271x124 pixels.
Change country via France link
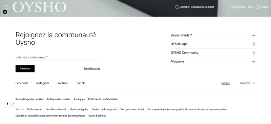pyautogui.click(x=226, y=83)
